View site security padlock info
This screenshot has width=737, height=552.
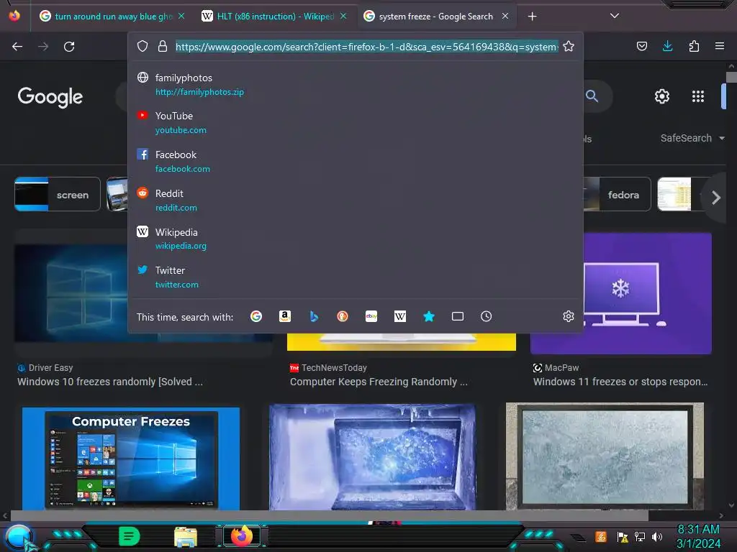pos(163,46)
